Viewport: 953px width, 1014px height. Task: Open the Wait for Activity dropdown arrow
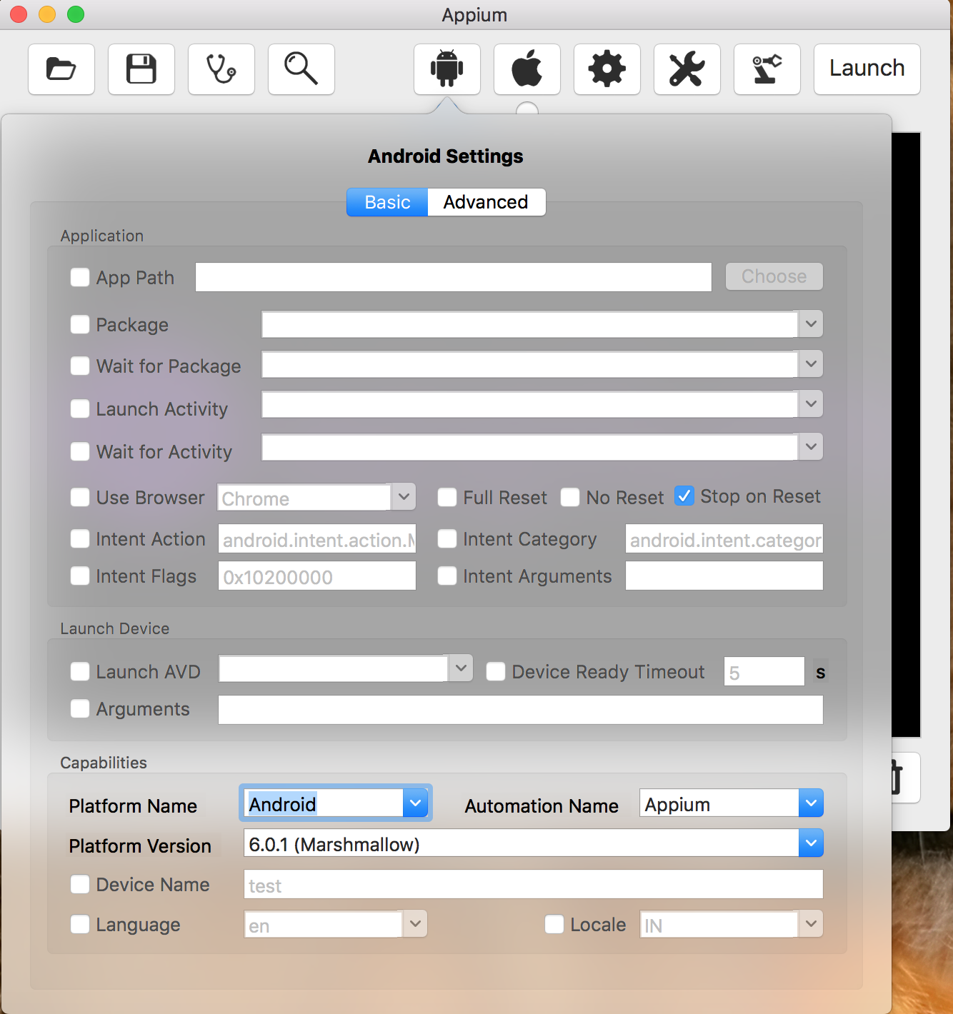811,447
